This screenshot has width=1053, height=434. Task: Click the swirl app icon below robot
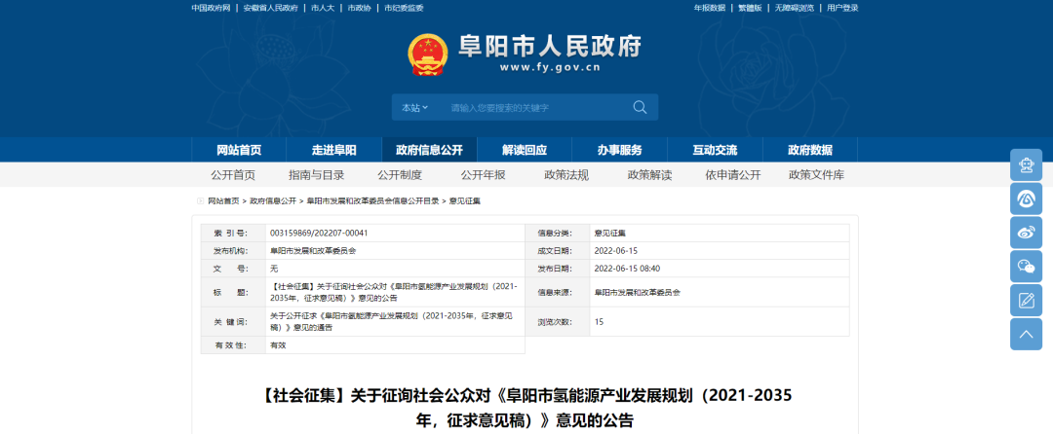coord(1026,199)
